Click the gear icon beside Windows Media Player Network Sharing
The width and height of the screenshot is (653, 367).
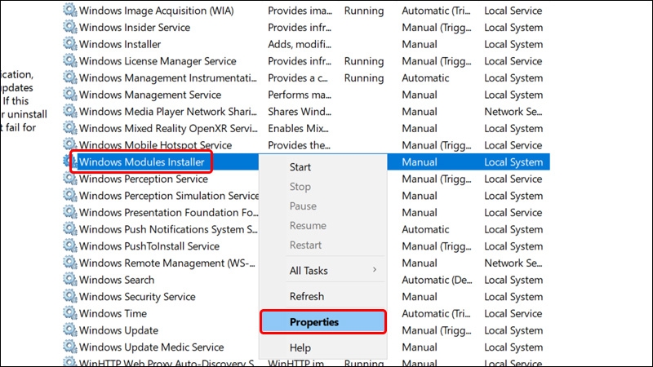pyautogui.click(x=70, y=111)
